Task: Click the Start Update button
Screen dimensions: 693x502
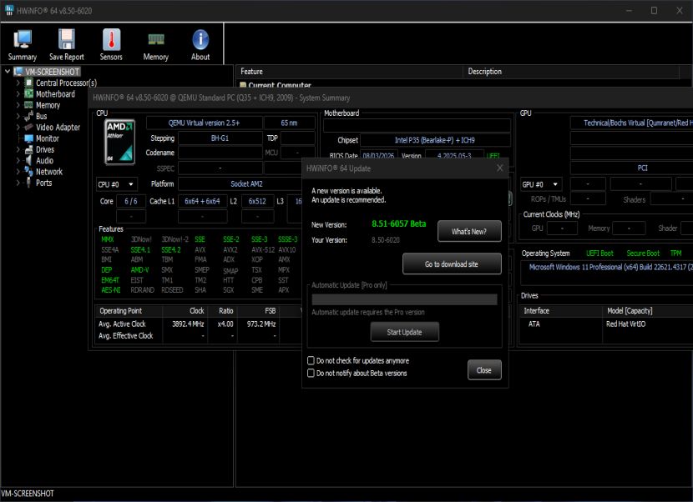Action: click(404, 332)
